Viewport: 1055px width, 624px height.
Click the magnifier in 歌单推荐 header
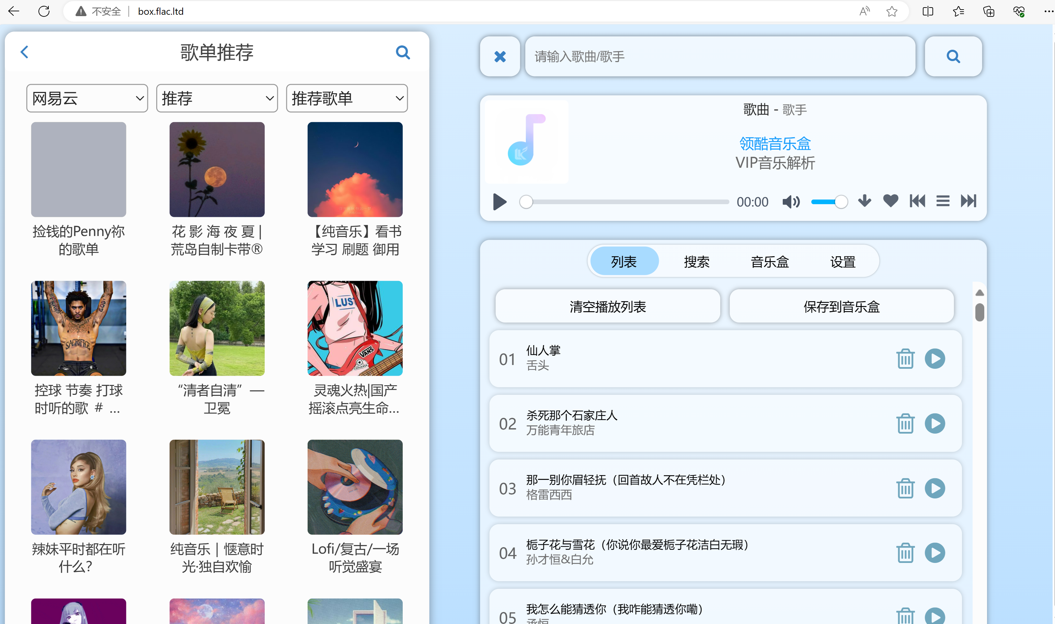[403, 52]
